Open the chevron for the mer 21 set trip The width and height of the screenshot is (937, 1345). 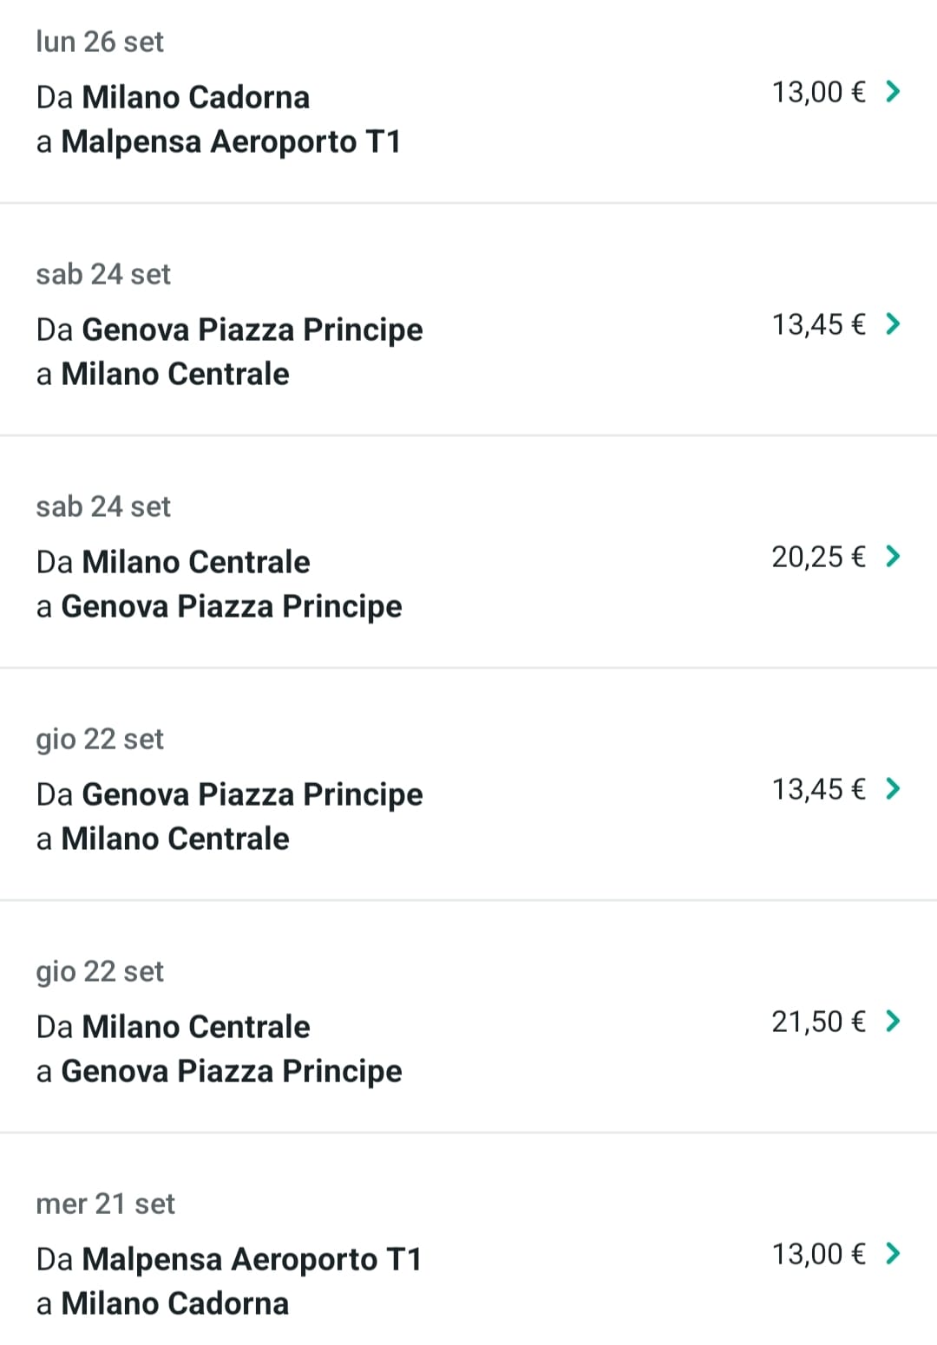(893, 1253)
